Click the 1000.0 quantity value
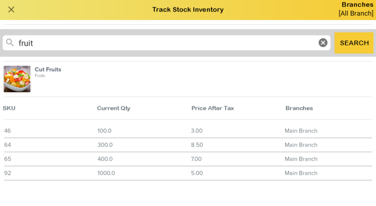376x206 pixels. pyautogui.click(x=106, y=173)
